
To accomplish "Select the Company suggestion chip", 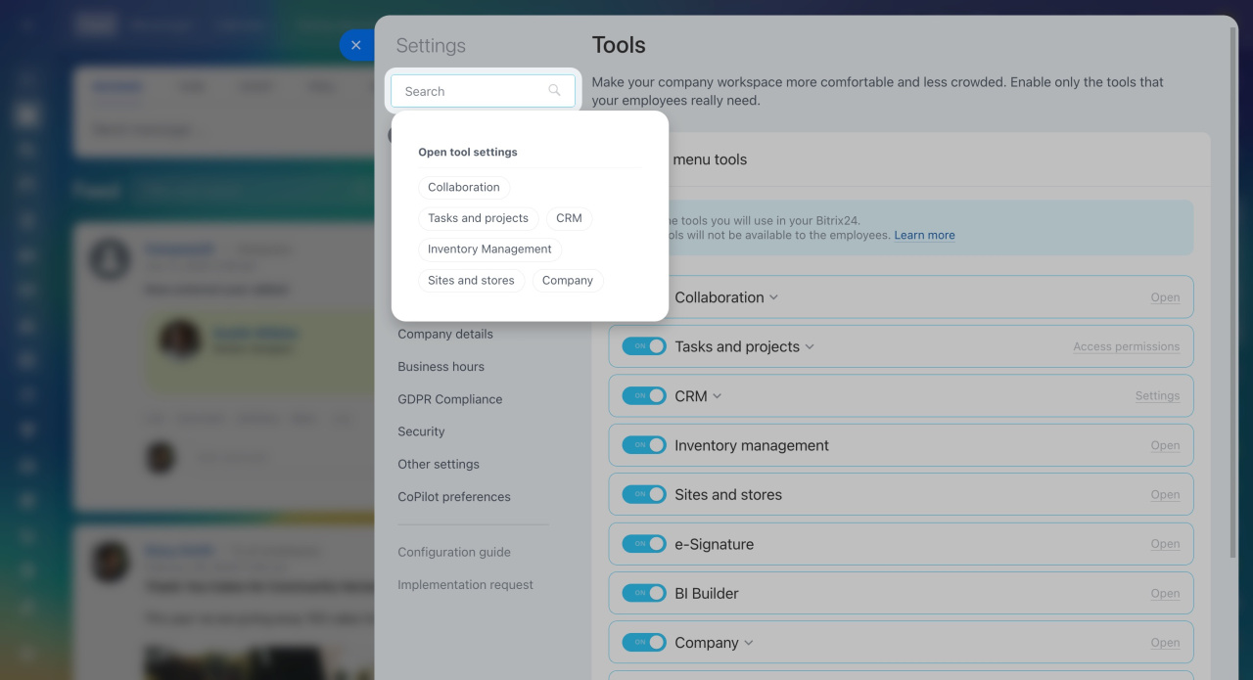I will coord(568,280).
